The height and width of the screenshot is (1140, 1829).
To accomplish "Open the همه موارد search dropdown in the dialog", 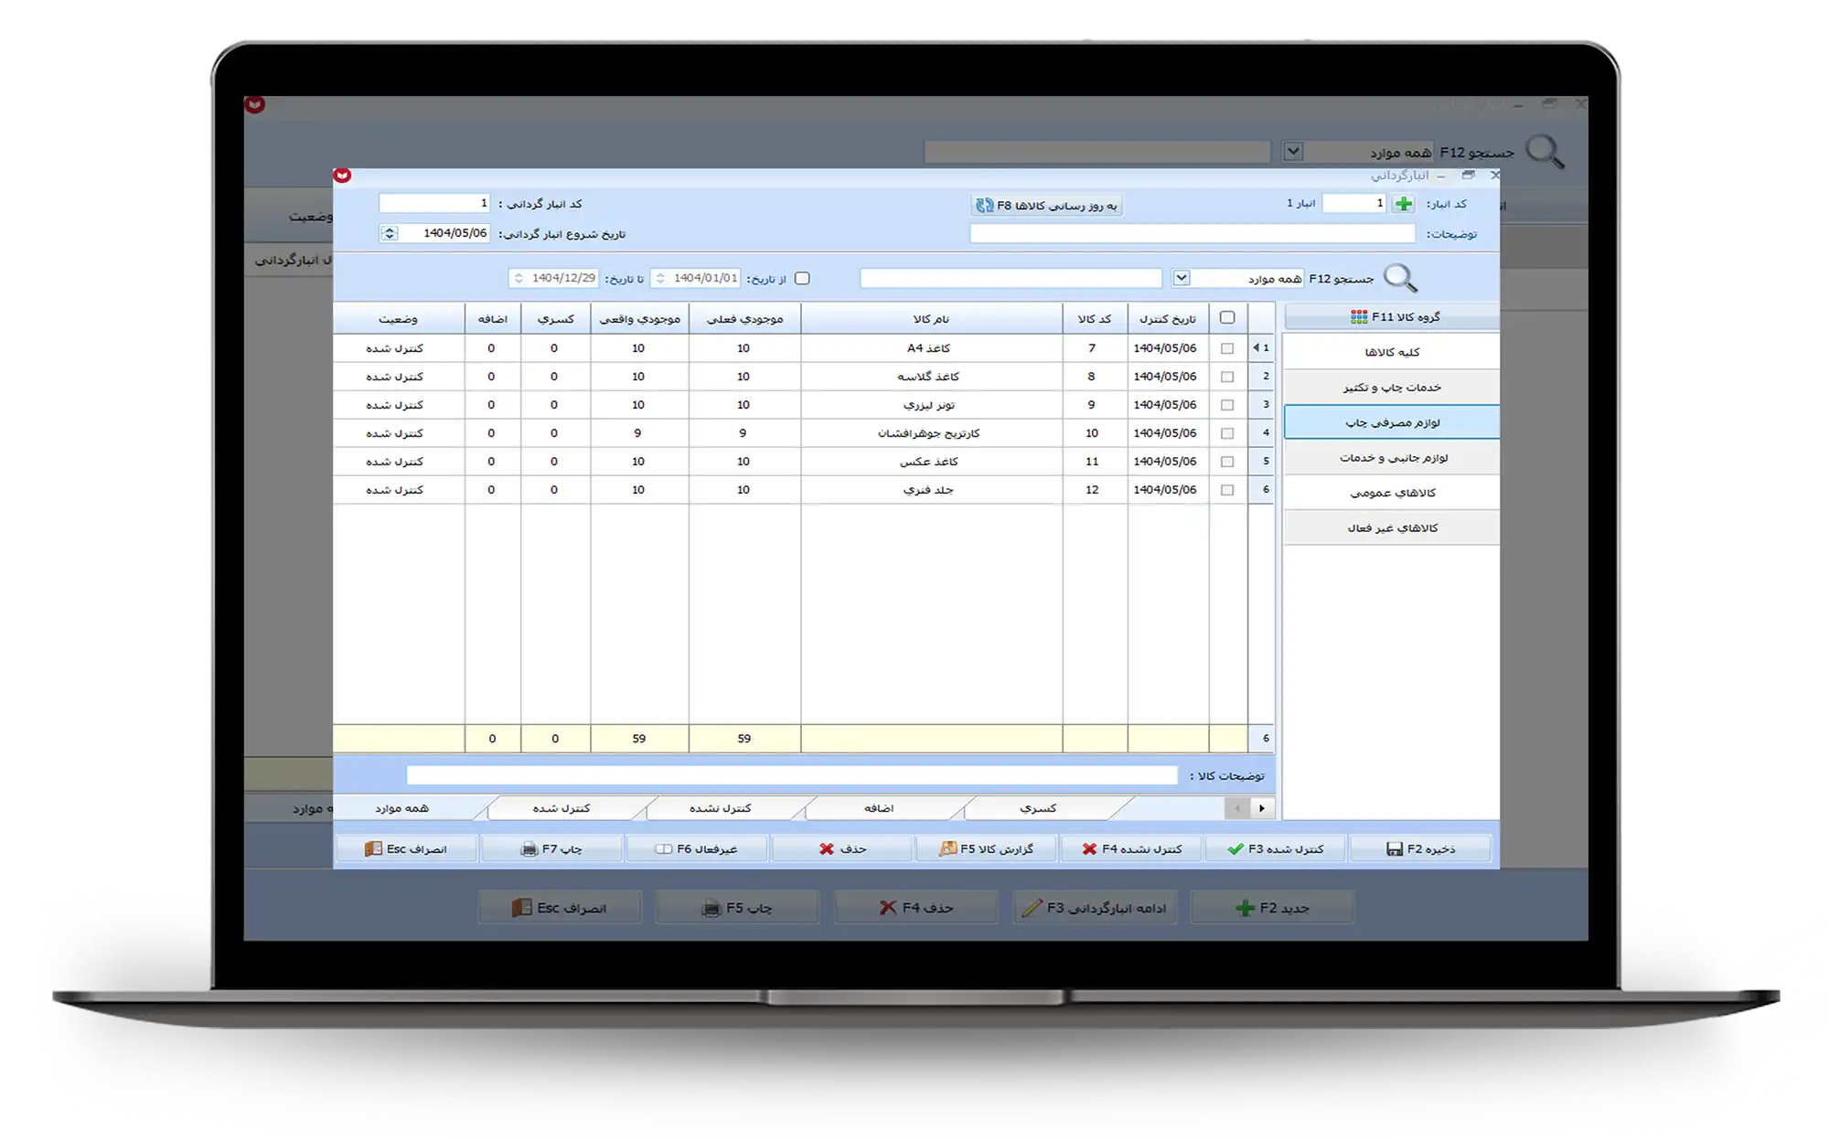I will [x=1182, y=278].
